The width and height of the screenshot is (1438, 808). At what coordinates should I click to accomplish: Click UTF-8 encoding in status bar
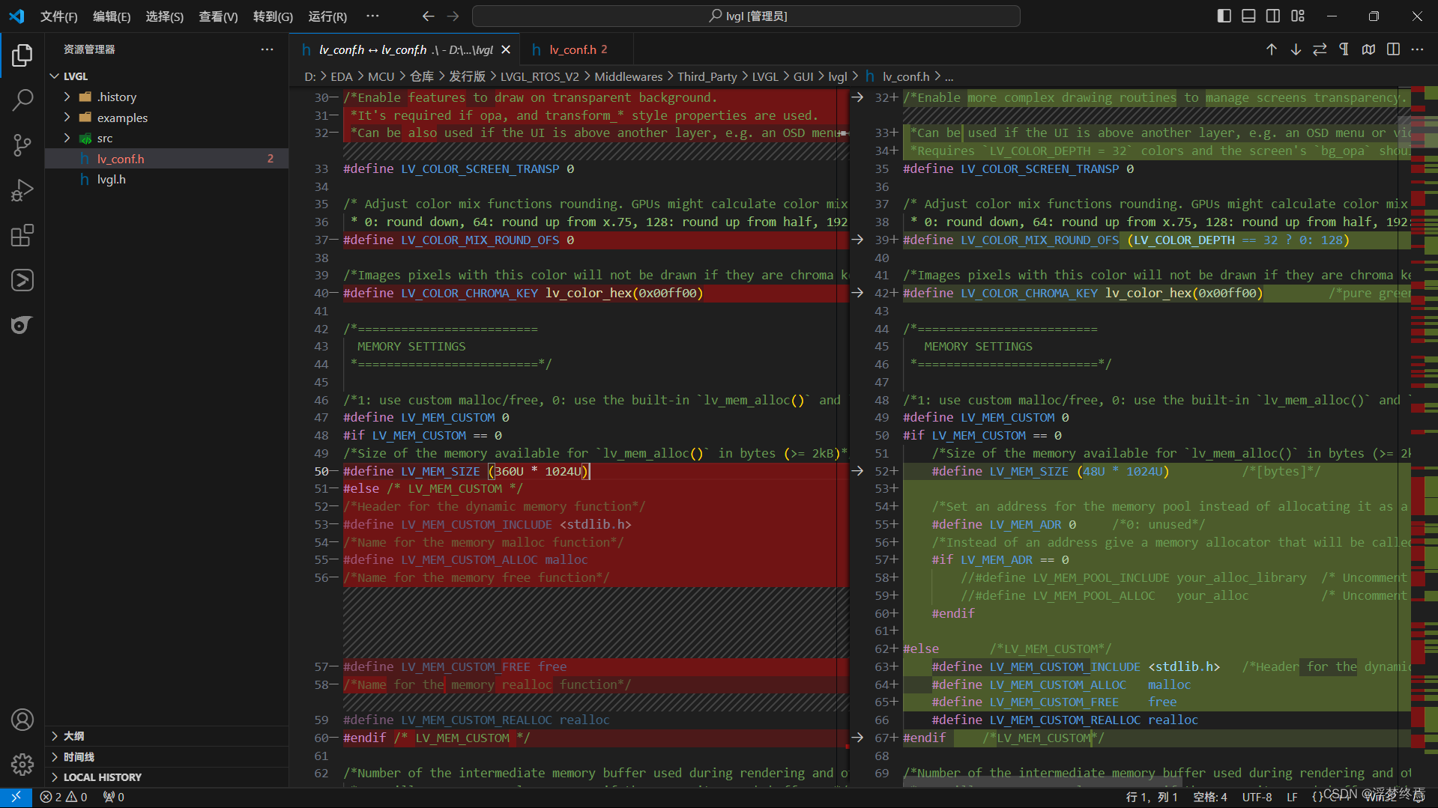[1257, 797]
